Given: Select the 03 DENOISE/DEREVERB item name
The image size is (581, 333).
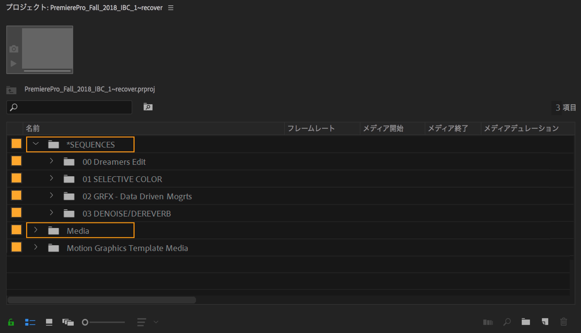Looking at the screenshot, I should point(127,214).
